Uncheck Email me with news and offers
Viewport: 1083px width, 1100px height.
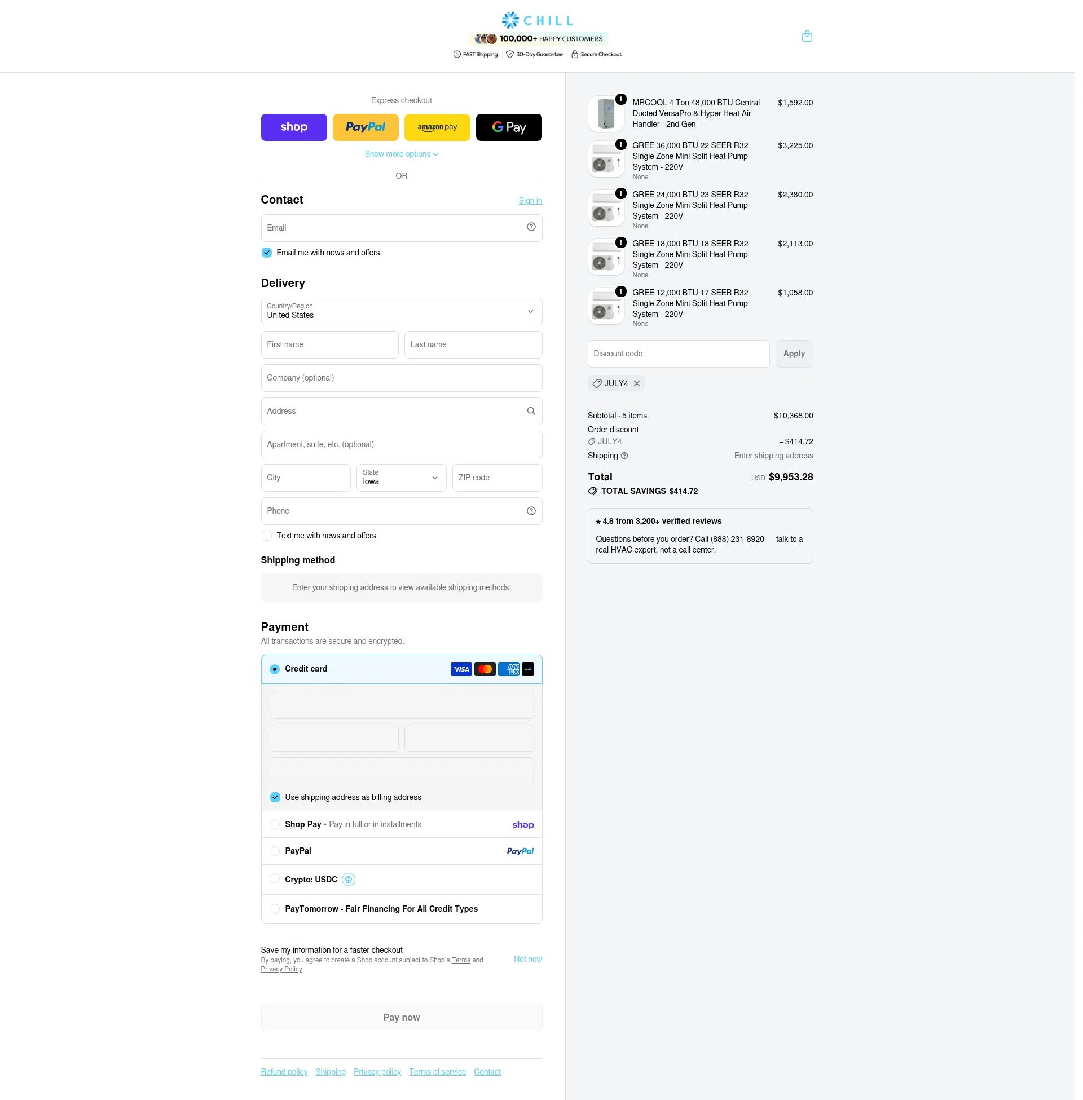266,253
